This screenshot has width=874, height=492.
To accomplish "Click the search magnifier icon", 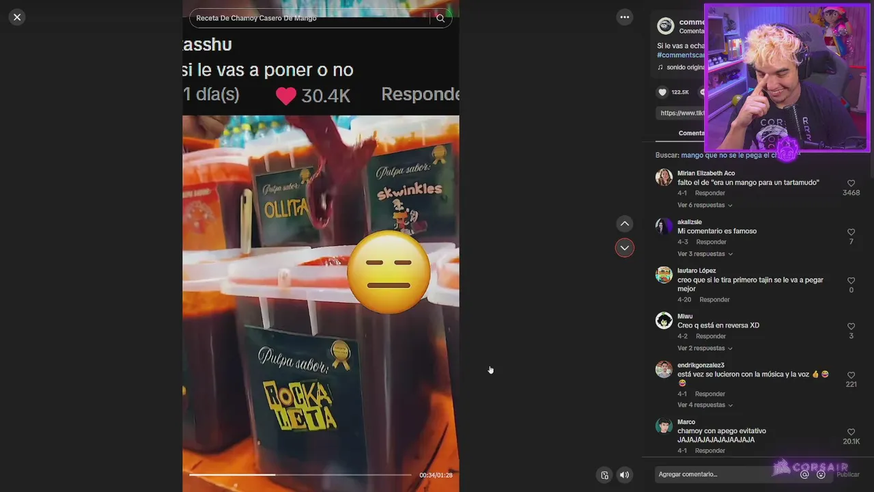I will click(x=440, y=18).
